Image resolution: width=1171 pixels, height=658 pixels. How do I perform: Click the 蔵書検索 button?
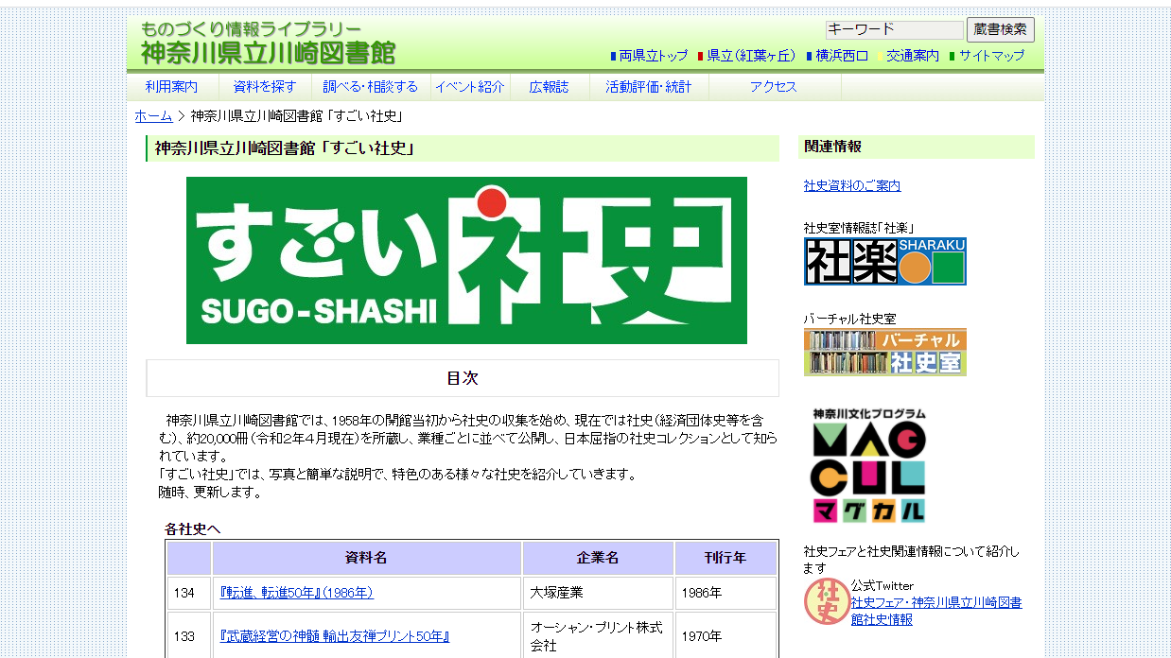tap(1001, 29)
